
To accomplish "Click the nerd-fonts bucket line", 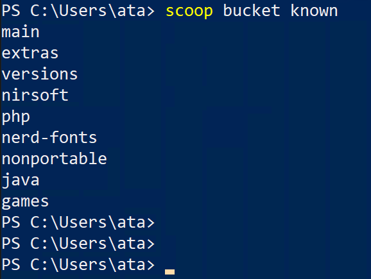I will [x=49, y=137].
